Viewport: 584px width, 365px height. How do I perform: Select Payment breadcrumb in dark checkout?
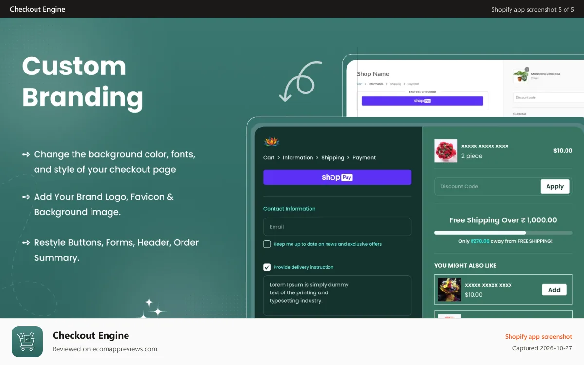coord(364,158)
